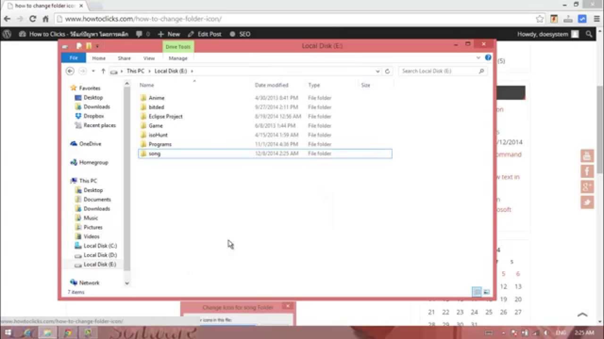Click the Search Local Disk (E:) box
The height and width of the screenshot is (339, 604).
tap(443, 71)
